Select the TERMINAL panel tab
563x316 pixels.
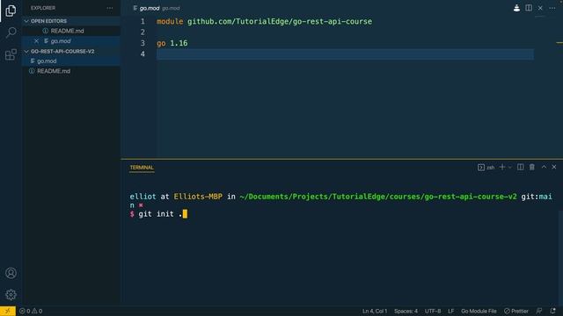(x=142, y=168)
